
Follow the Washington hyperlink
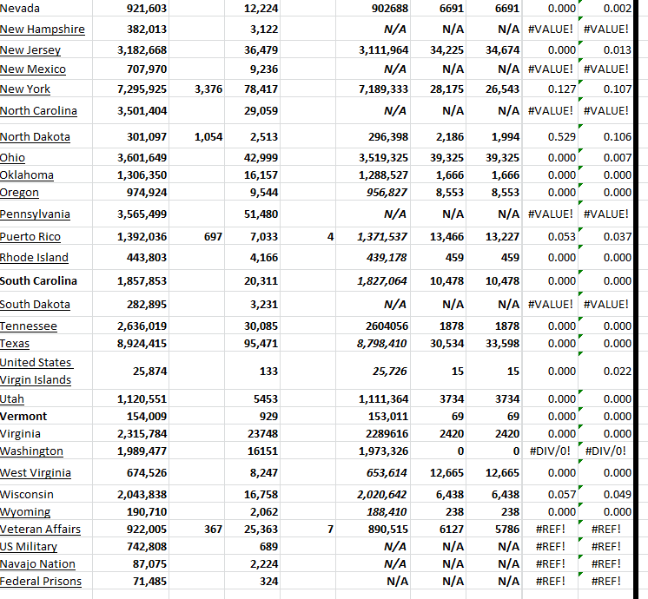click(x=31, y=451)
